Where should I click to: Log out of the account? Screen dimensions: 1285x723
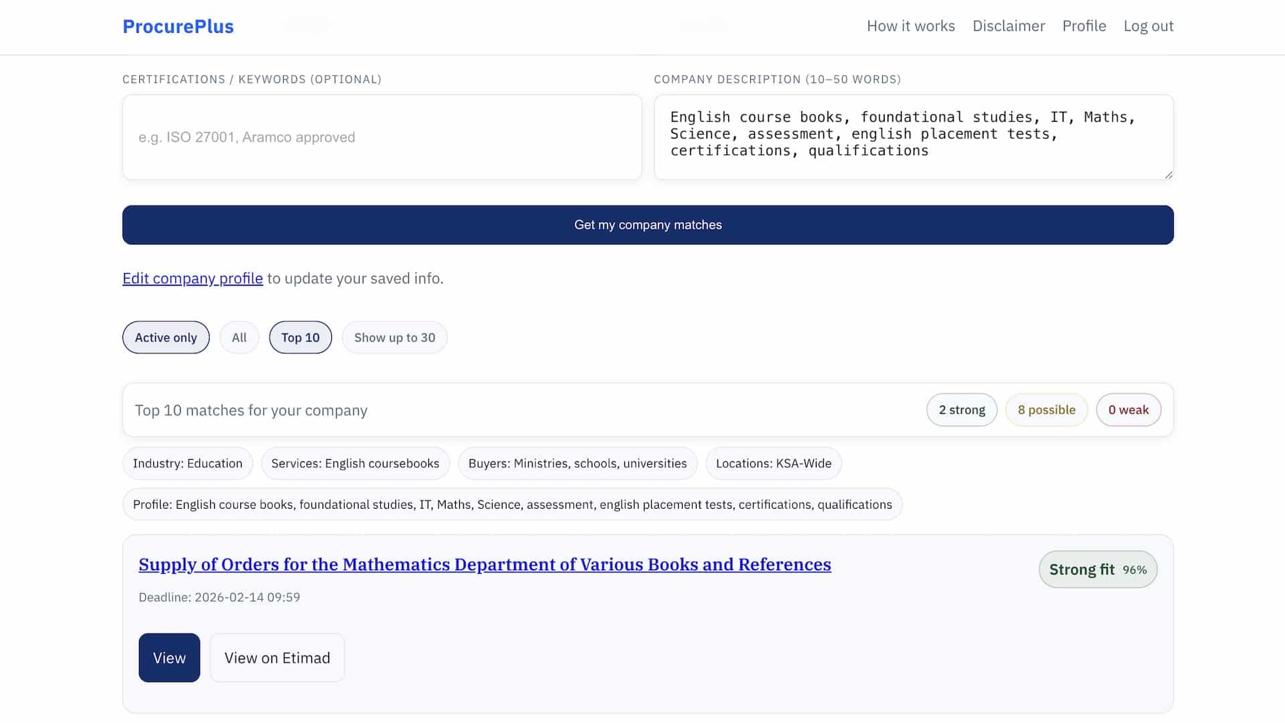point(1148,26)
